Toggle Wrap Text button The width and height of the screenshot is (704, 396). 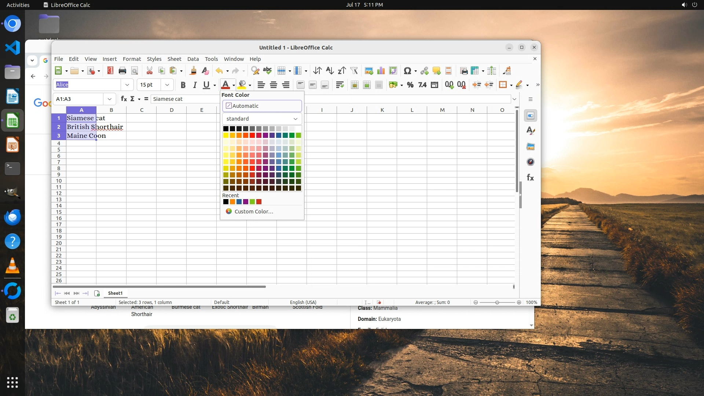click(x=340, y=85)
